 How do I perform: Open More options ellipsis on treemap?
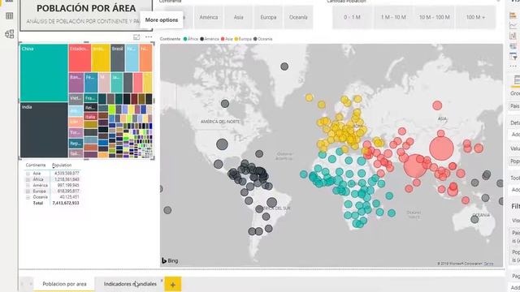click(149, 37)
